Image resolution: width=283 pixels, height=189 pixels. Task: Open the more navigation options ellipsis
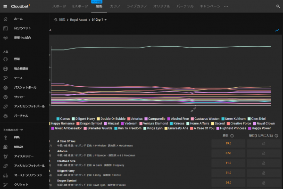(x=226, y=6)
